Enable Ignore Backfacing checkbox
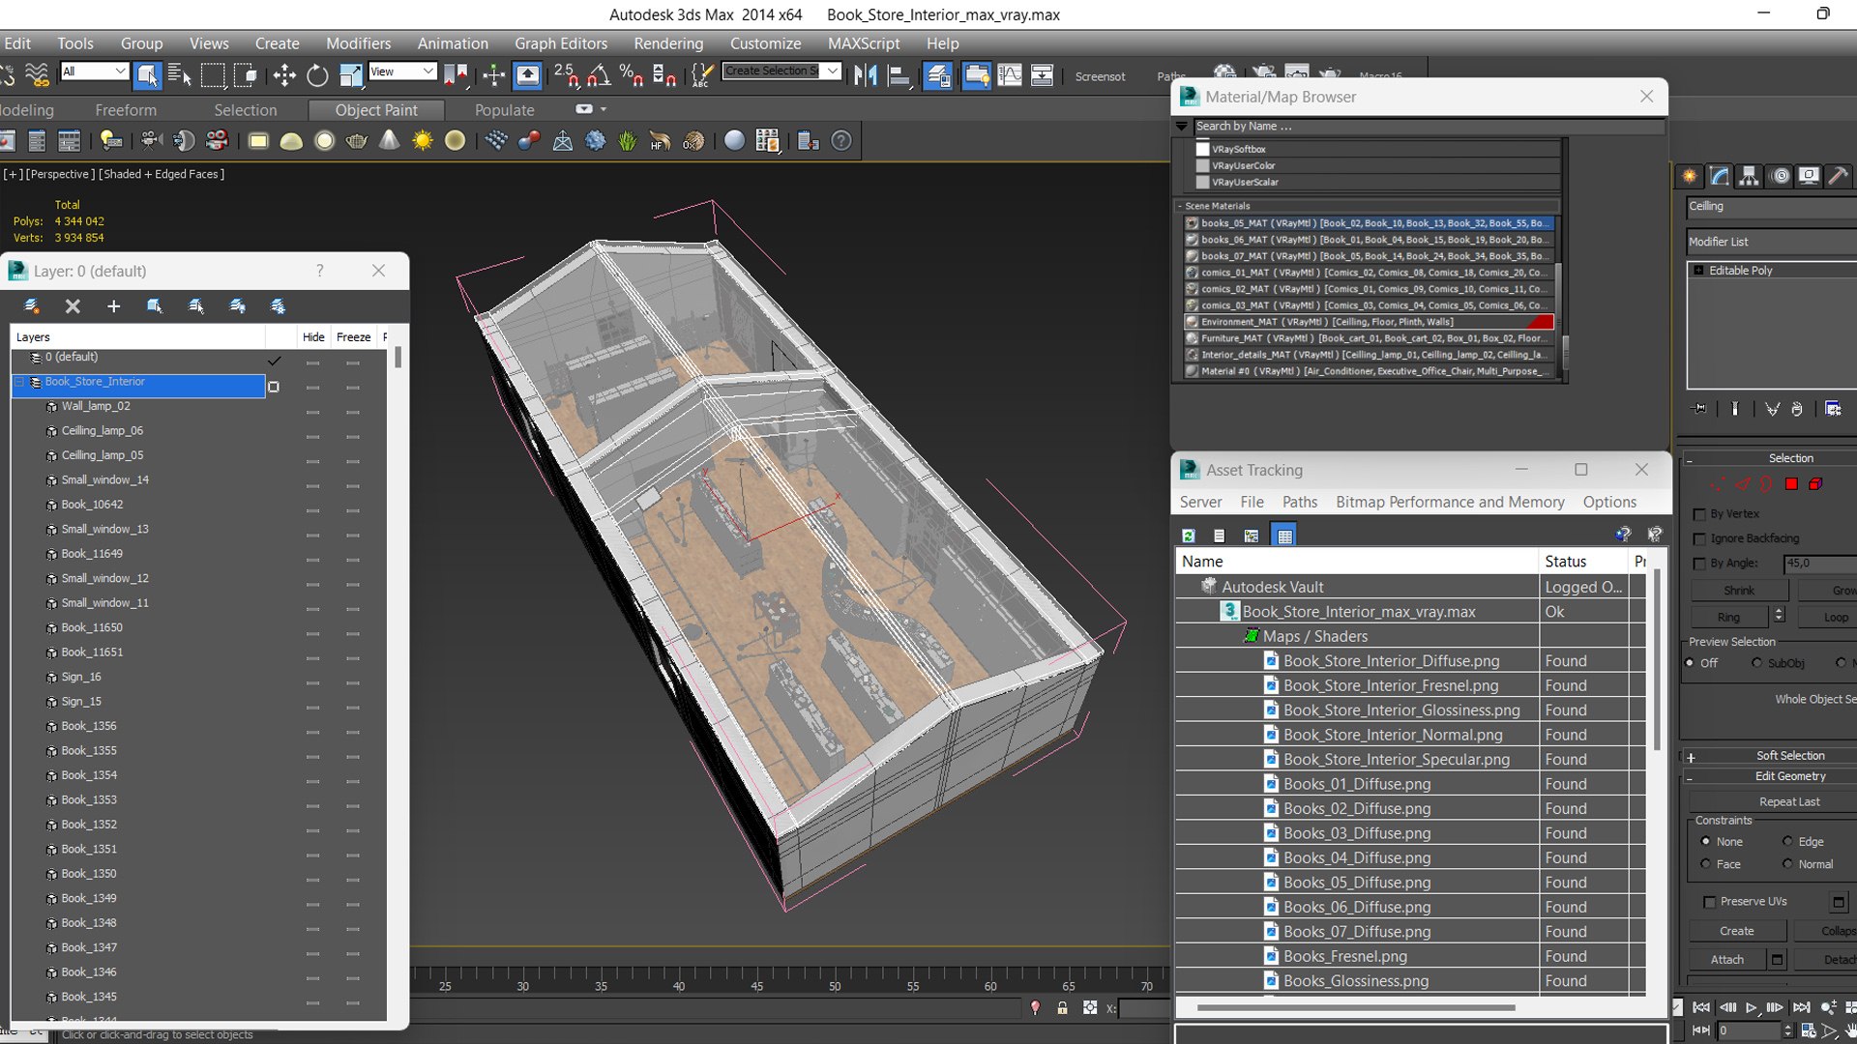The height and width of the screenshot is (1044, 1857). pos(1699,538)
